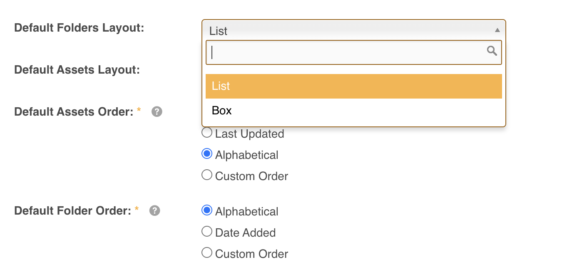
Task: Collapse the Folders Layout dropdown via arrow
Action: tap(497, 30)
